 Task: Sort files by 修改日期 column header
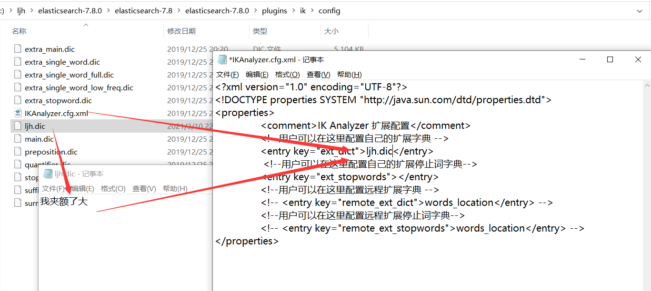(x=181, y=31)
